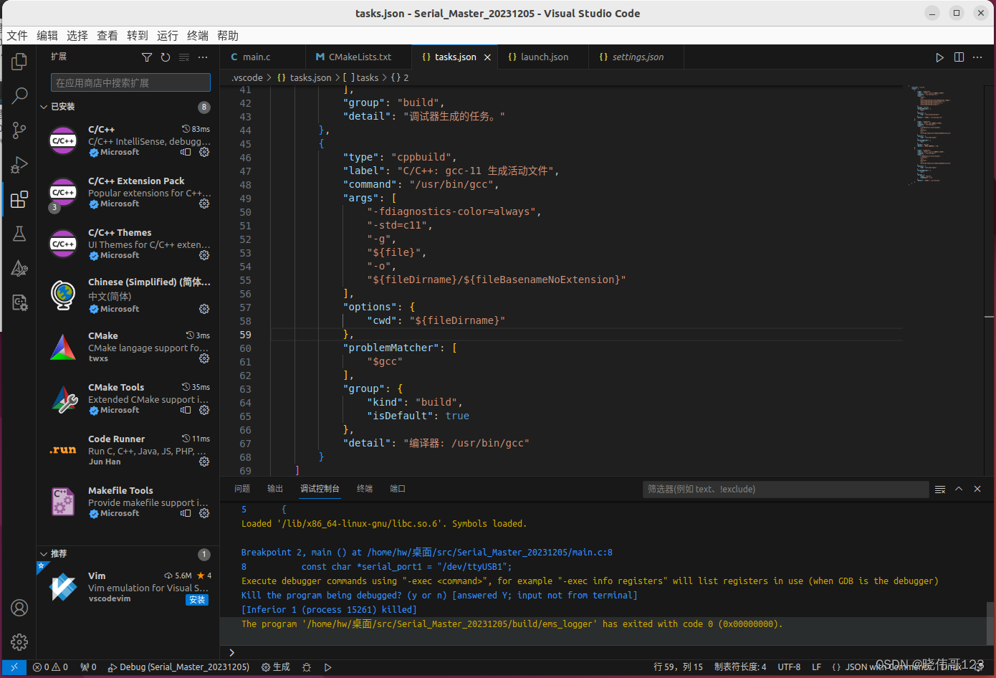Change the UTF-8 file encoding
The width and height of the screenshot is (996, 678).
pyautogui.click(x=789, y=667)
